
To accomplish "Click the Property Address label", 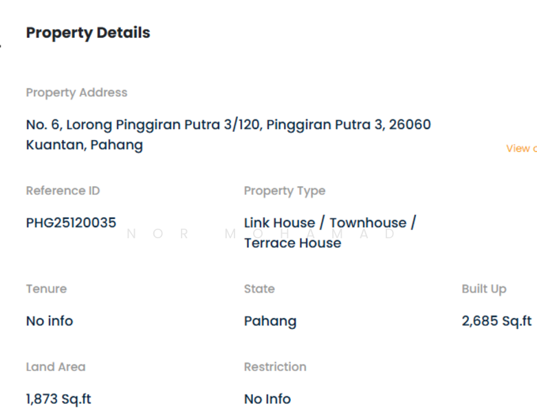I will 76,93.
